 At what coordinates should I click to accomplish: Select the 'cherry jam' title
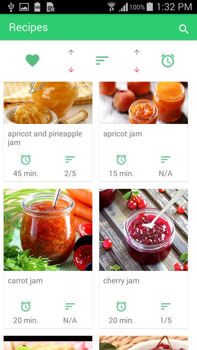point(121,281)
